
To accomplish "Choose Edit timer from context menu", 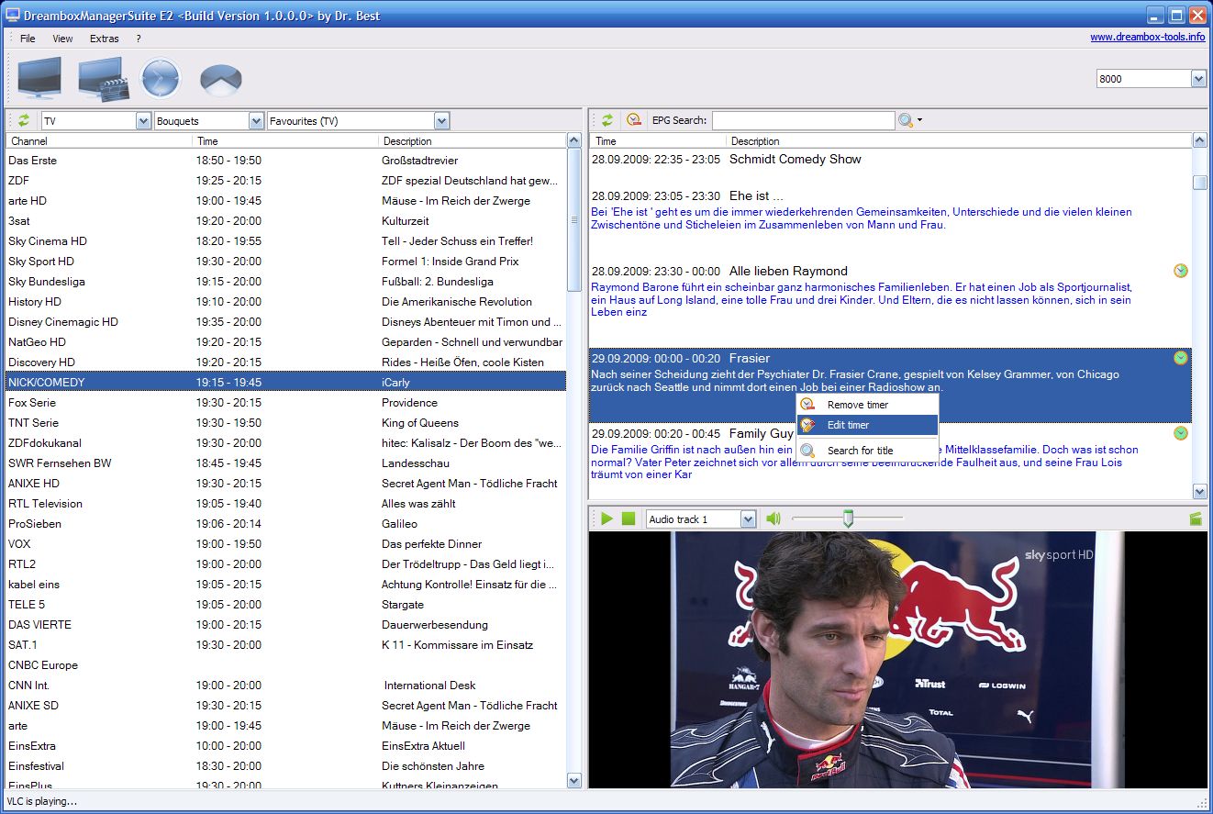I will click(x=848, y=425).
